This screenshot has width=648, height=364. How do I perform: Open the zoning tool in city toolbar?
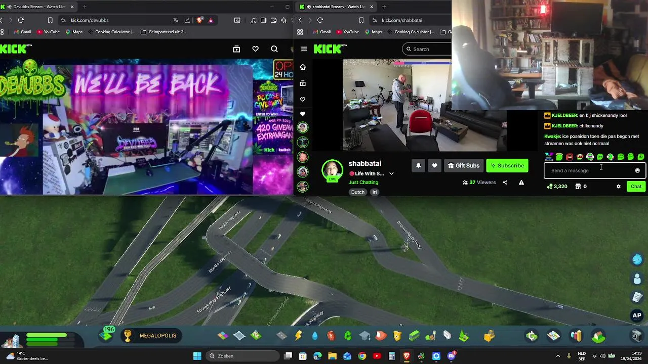pyautogui.click(x=223, y=336)
